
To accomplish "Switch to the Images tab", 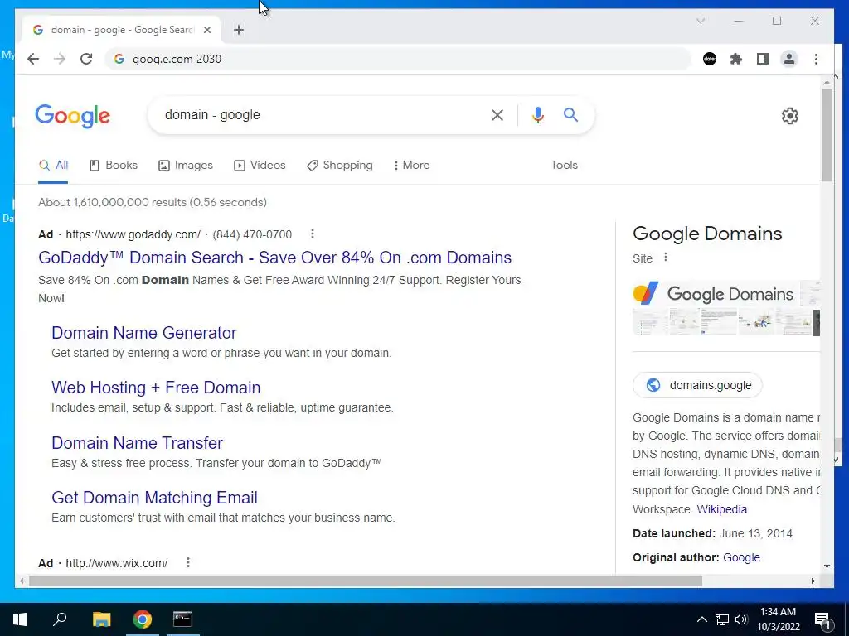I will click(x=185, y=165).
